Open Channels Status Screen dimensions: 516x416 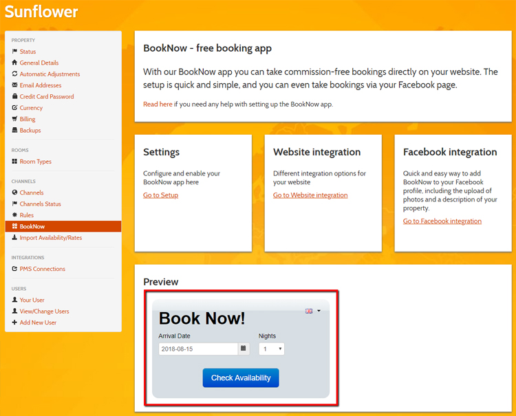pyautogui.click(x=40, y=204)
